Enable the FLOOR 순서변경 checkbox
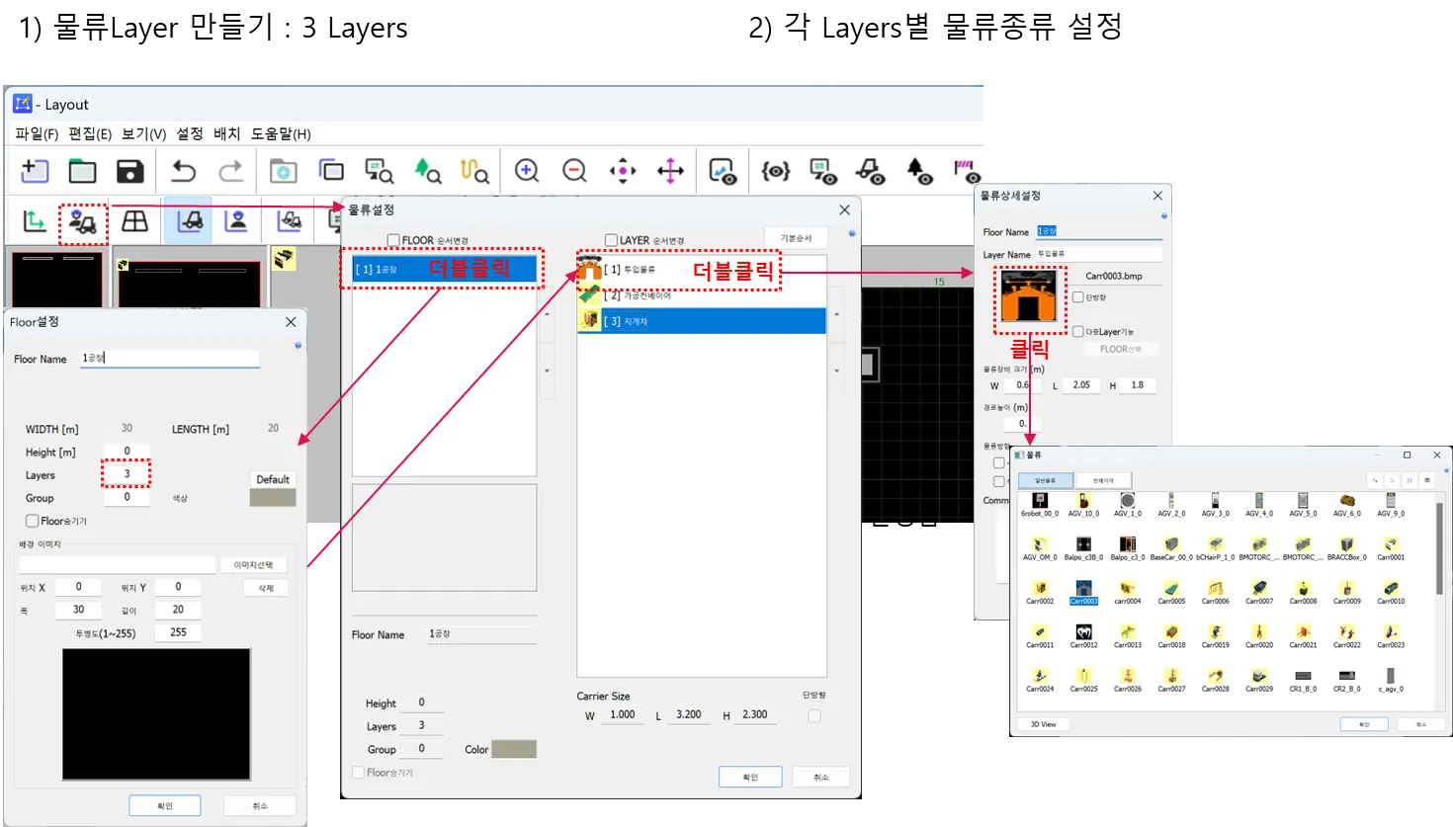This screenshot has height=827, width=1453. [x=393, y=240]
